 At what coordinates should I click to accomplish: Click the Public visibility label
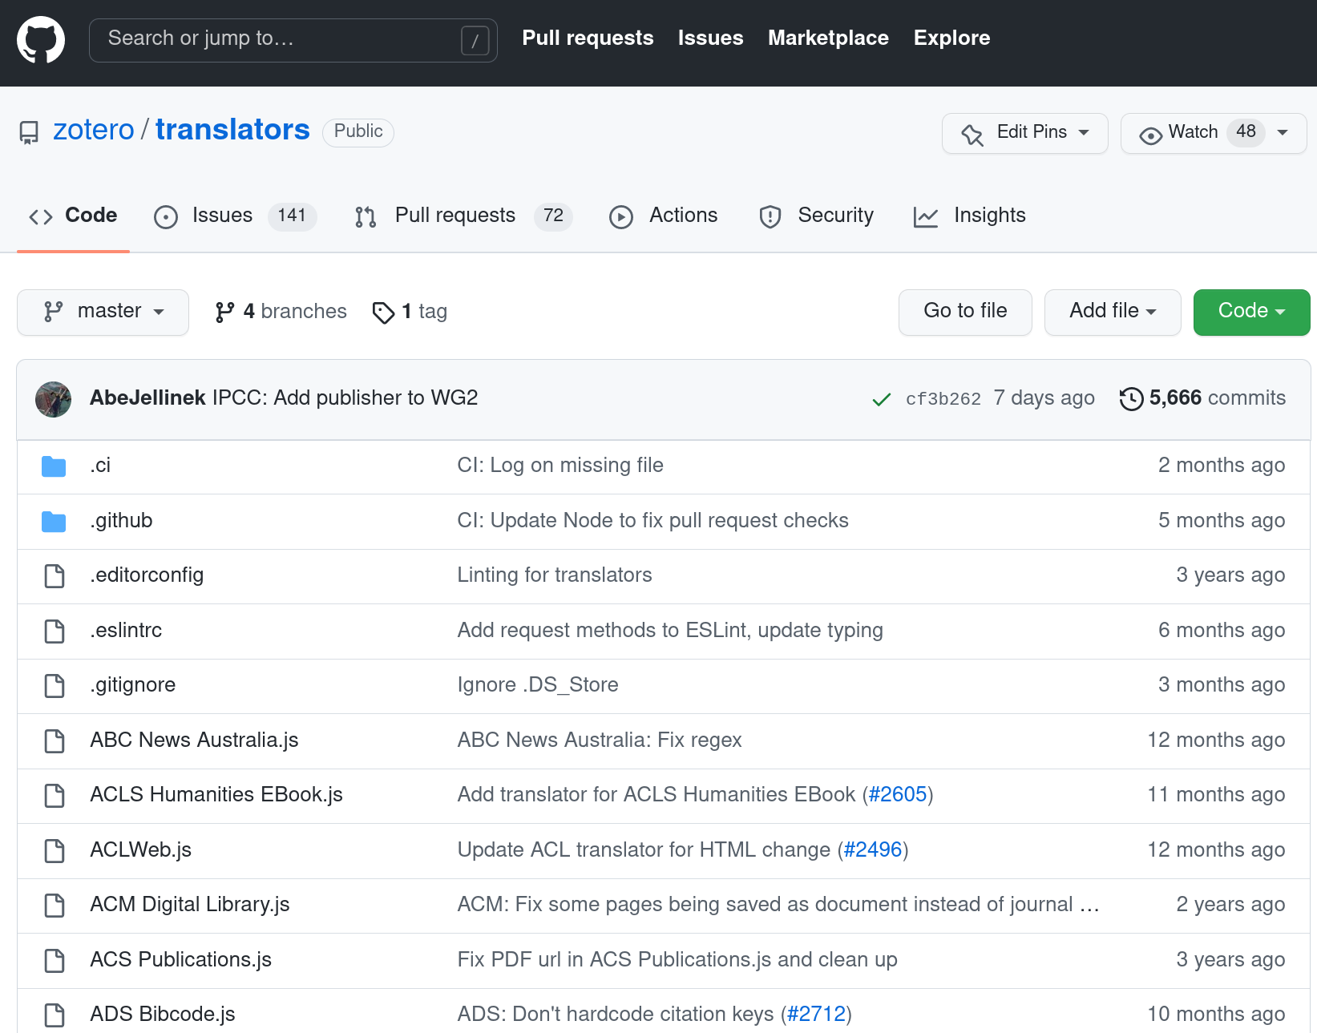[358, 132]
